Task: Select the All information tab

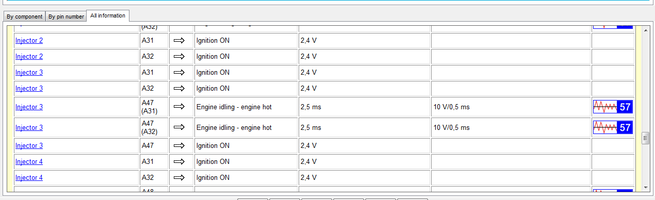Action: [x=108, y=15]
